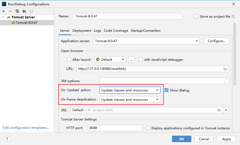Open the On frame deactivation dropdown
This screenshot has height=145, width=240.
tap(130, 99)
